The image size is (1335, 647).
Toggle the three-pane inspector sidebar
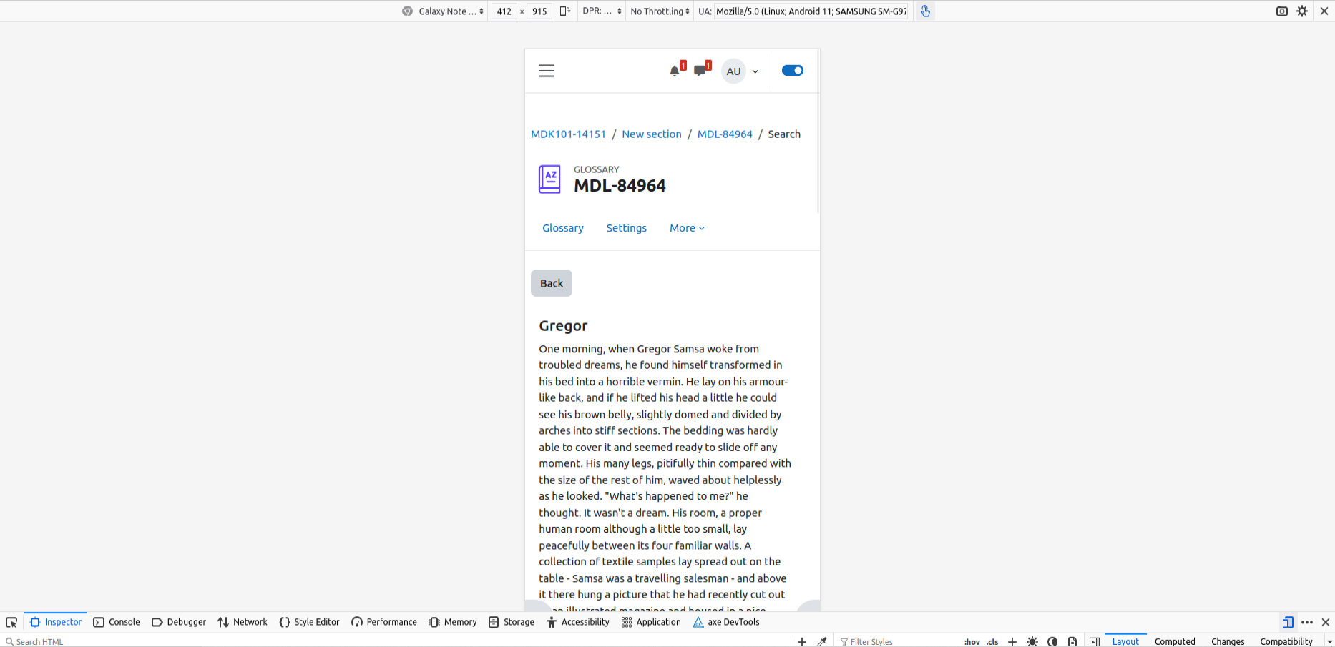pos(1095,641)
